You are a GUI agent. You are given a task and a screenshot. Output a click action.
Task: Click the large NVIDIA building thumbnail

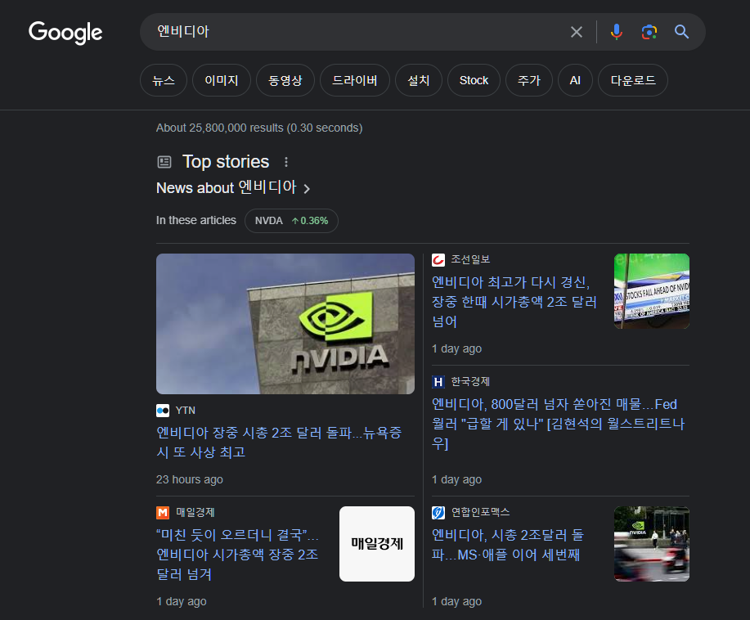point(285,324)
